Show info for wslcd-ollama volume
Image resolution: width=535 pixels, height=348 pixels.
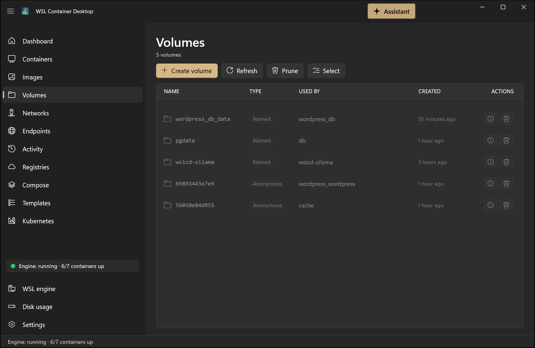(x=491, y=162)
